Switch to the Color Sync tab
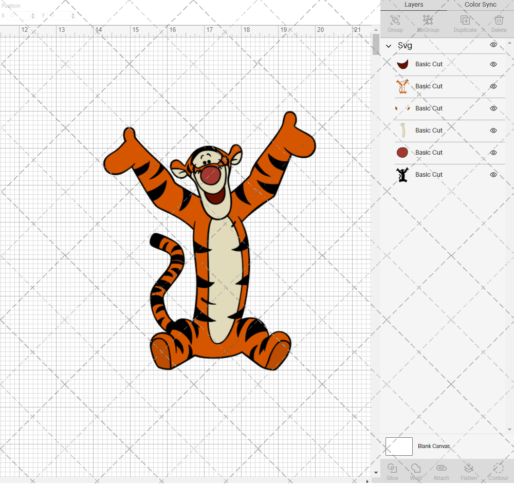Screen dimensions: 514x484 pos(480,5)
